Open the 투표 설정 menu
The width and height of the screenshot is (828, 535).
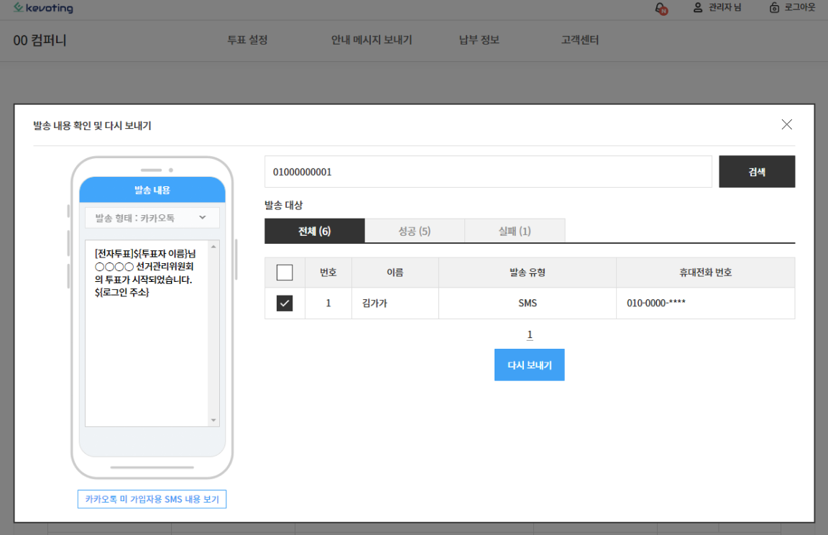click(x=247, y=40)
